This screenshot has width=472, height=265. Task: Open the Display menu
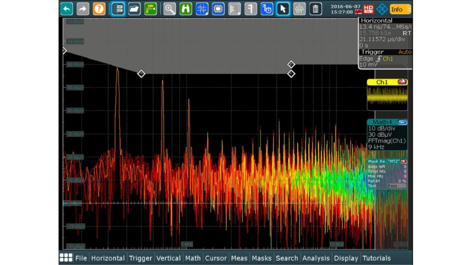[x=346, y=258]
